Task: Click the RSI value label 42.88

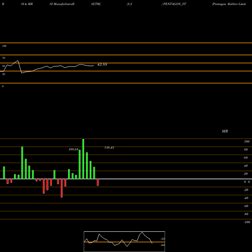Action: tap(102, 65)
